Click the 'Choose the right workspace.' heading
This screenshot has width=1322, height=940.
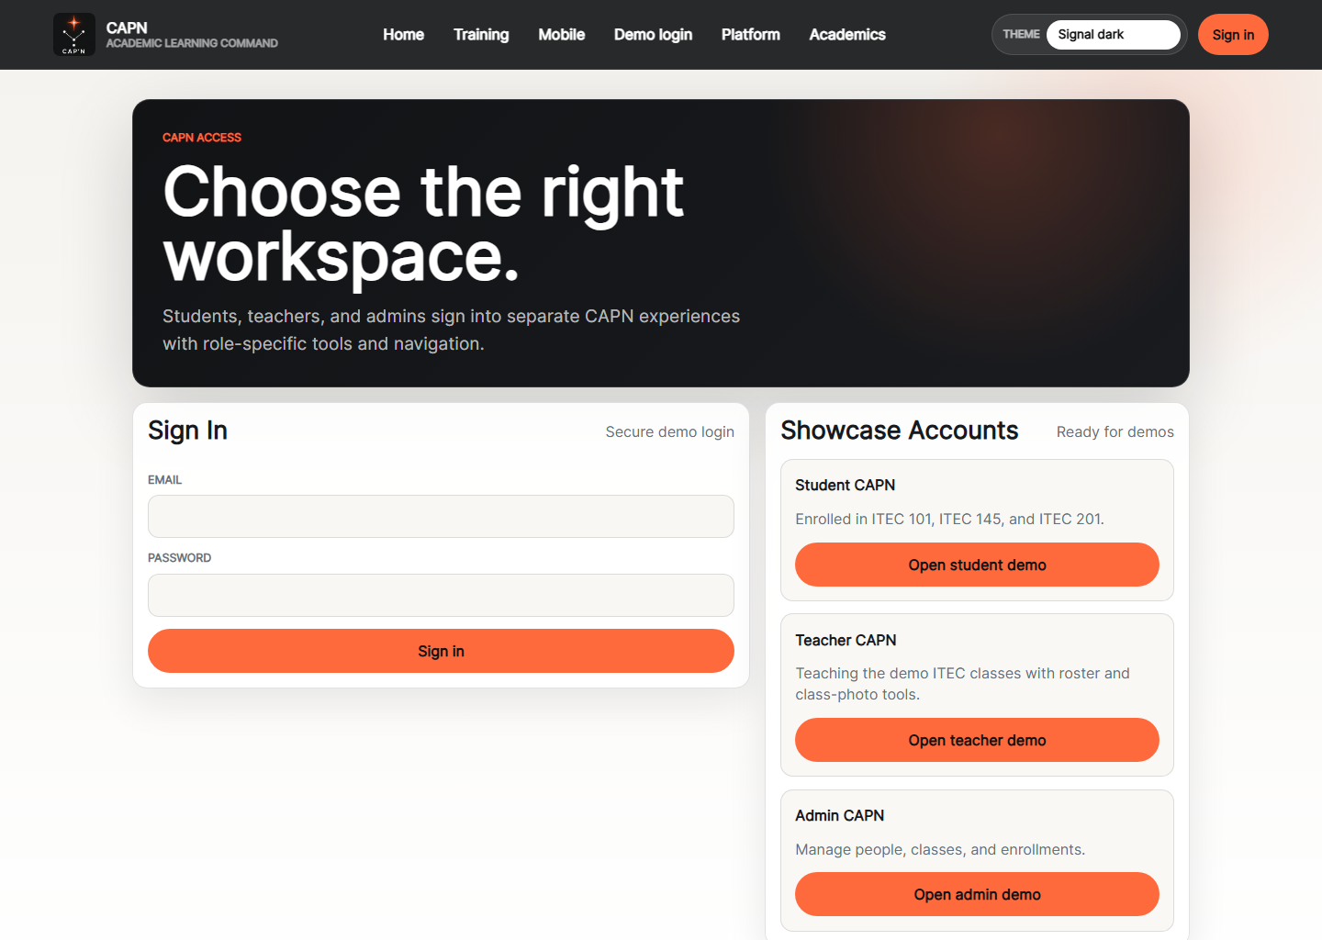tap(423, 224)
